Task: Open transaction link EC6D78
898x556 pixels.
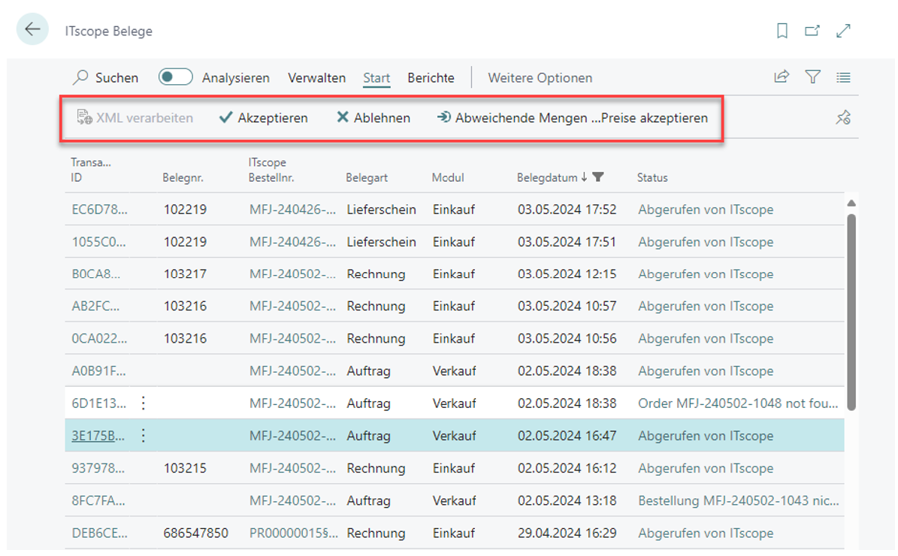Action: click(99, 210)
